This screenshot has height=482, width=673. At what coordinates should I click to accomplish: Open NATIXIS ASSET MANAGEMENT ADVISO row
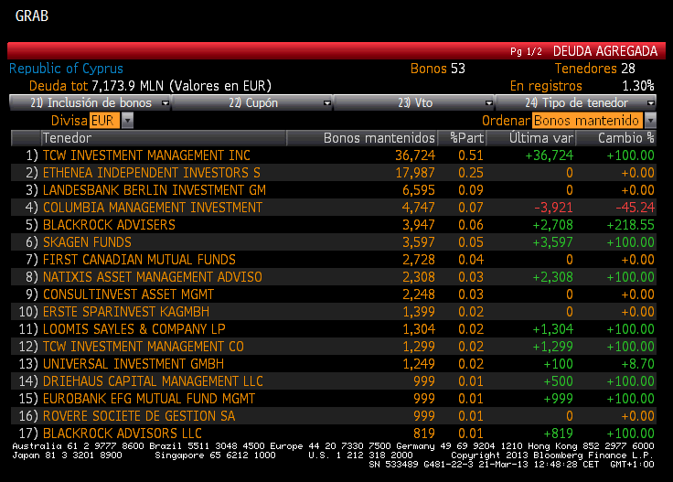point(333,277)
